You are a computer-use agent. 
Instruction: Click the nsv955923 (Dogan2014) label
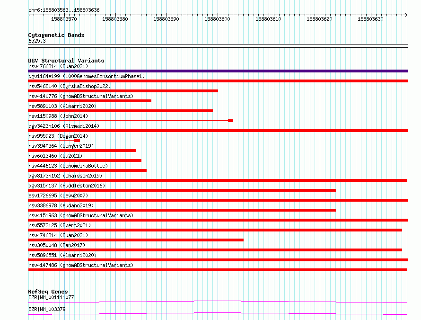58,136
